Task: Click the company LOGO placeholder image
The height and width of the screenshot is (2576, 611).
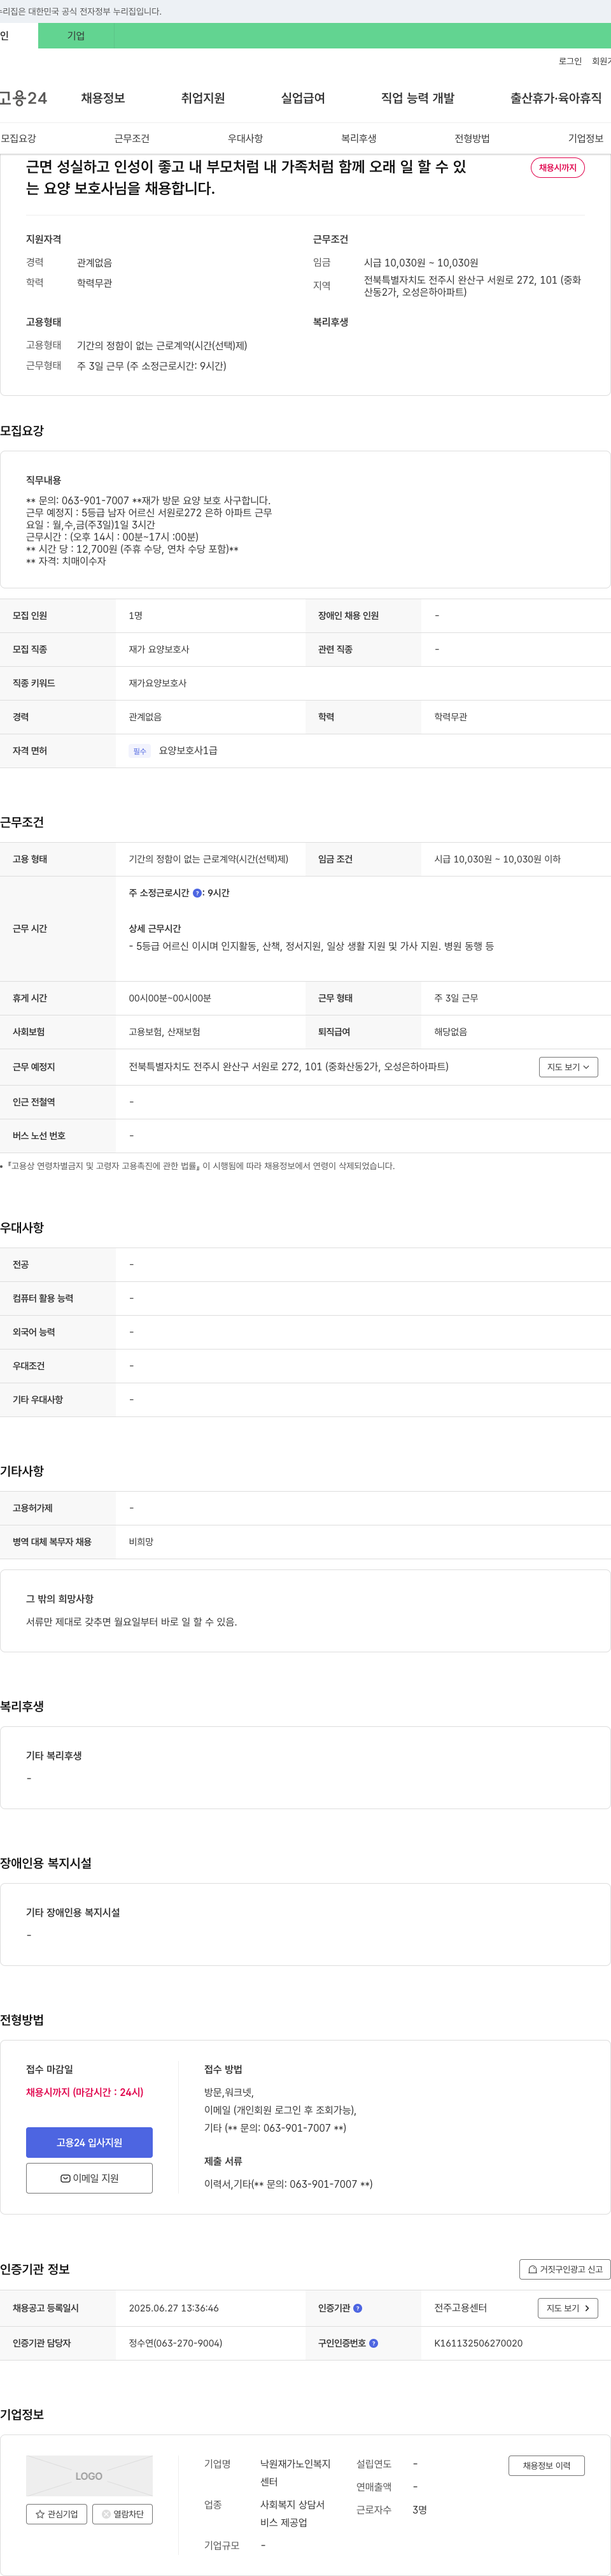Action: point(89,2476)
